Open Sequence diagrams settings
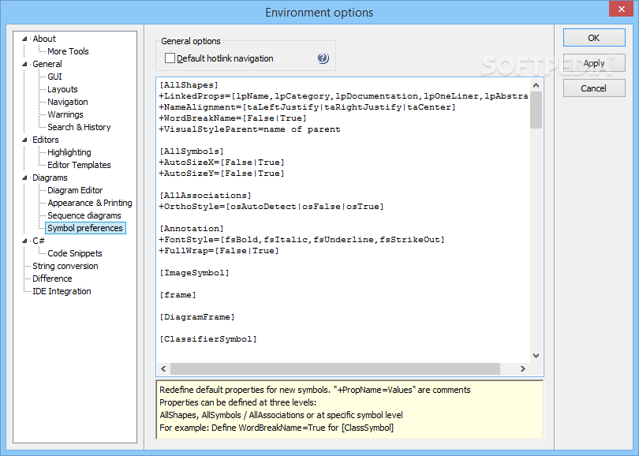This screenshot has width=639, height=456. (84, 215)
